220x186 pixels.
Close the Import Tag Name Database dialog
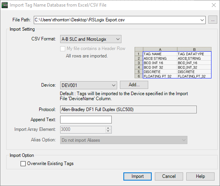coord(214,5)
